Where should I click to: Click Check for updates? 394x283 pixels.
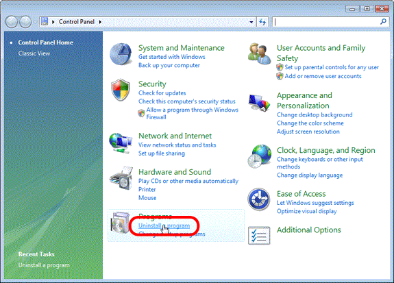[x=162, y=93]
